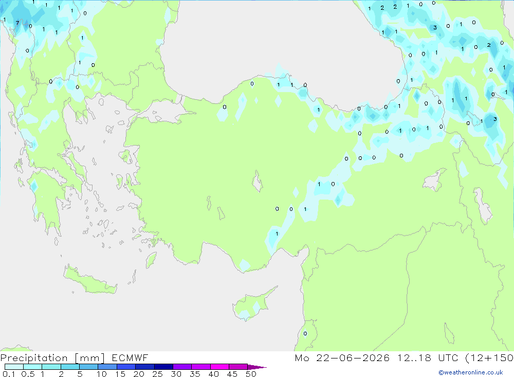Viewport: 514px width, 377px height.
Task: Choose the 20 mm dark blue swatch
Action: point(144,367)
